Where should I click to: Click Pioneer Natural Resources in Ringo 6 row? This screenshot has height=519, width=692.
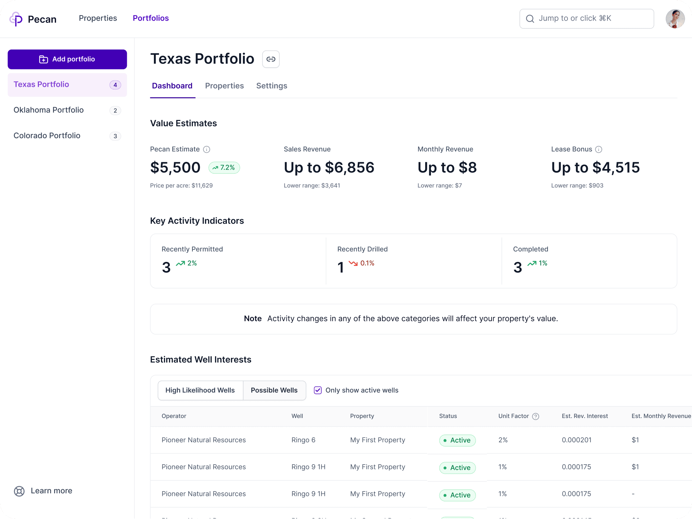coord(204,440)
